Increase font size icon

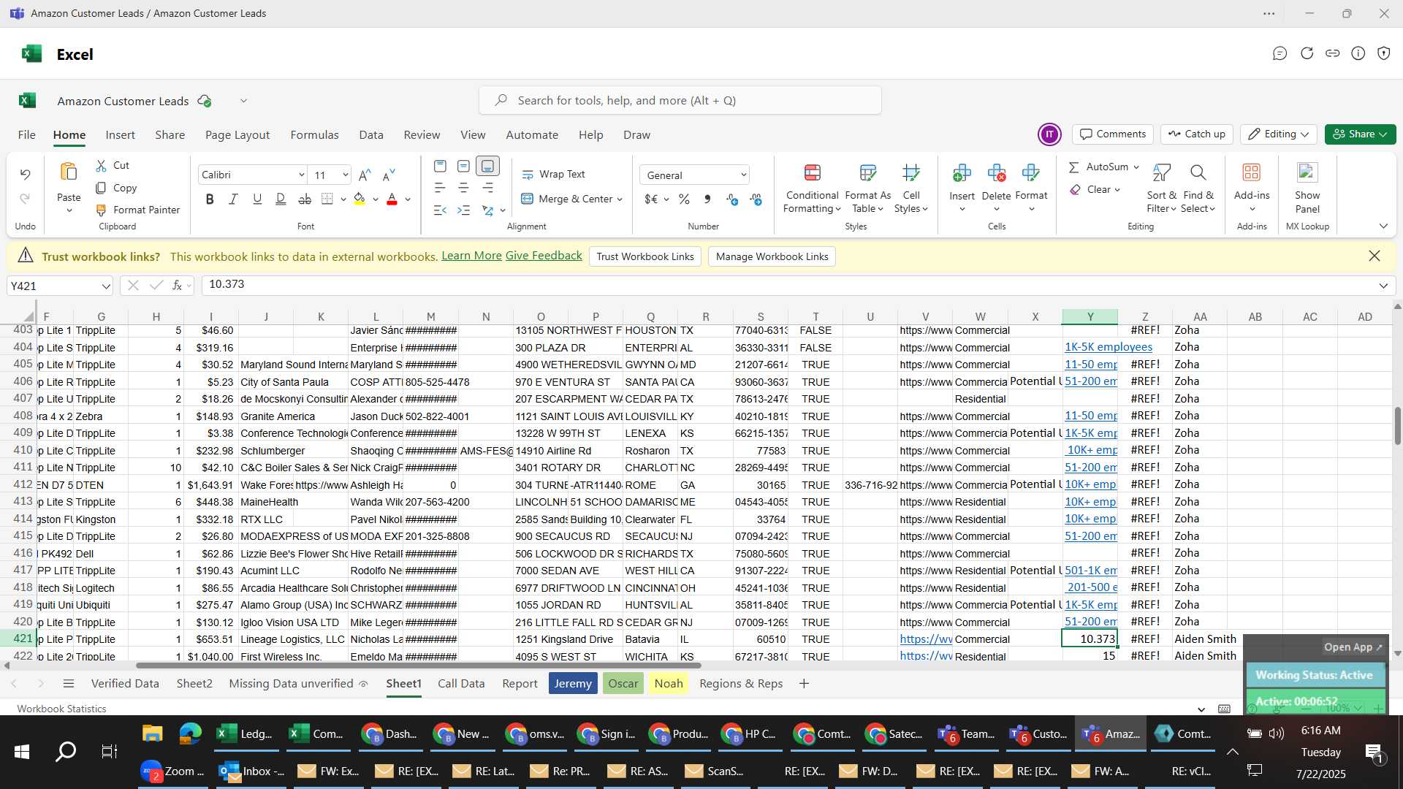tap(365, 175)
